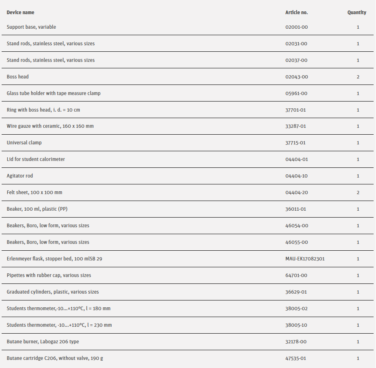The height and width of the screenshot is (368, 376).
Task: Click the Quantity column header
Action: pyautogui.click(x=357, y=13)
